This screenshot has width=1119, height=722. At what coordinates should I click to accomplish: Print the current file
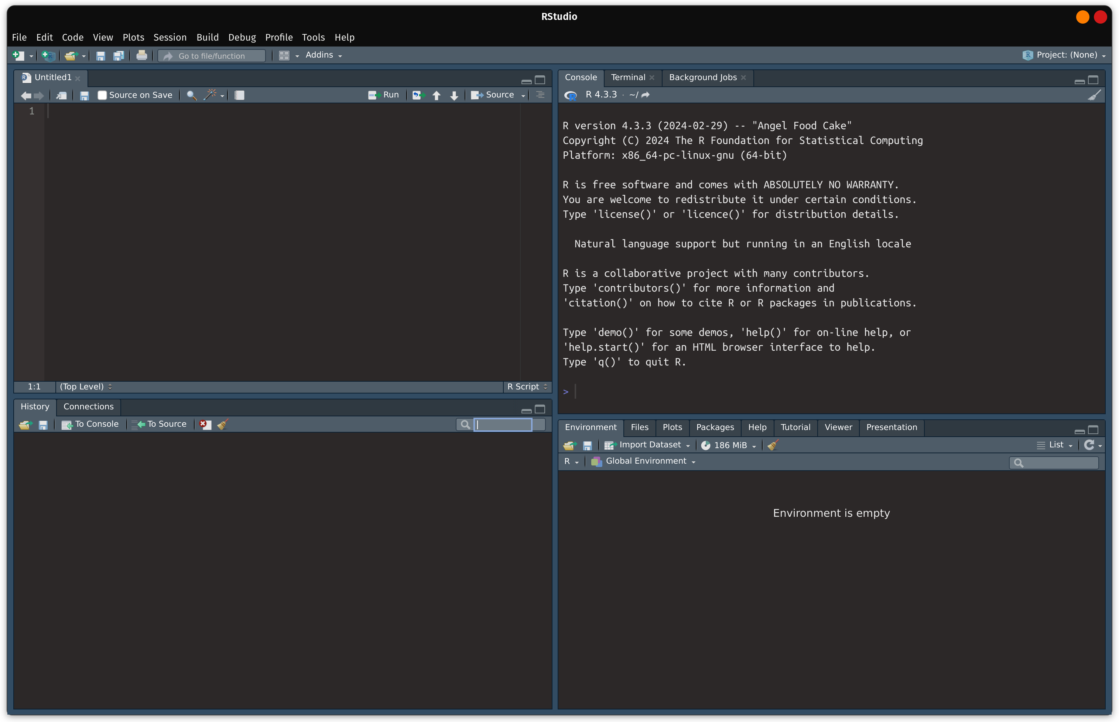(x=142, y=55)
